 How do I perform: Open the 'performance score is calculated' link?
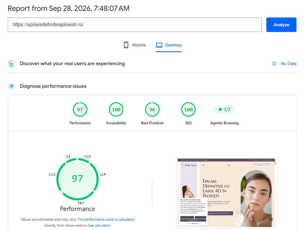tap(109, 219)
